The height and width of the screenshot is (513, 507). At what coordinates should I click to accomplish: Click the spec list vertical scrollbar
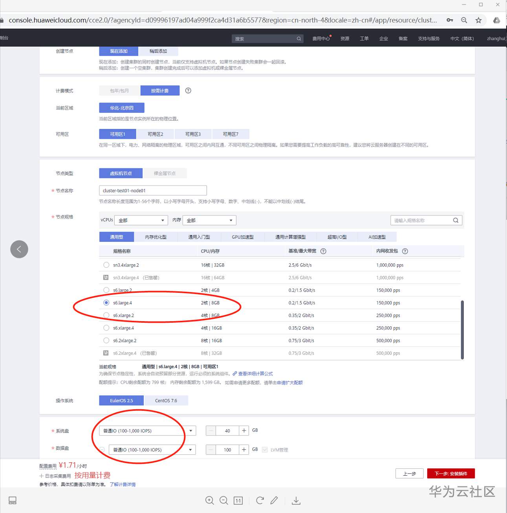coord(462,330)
